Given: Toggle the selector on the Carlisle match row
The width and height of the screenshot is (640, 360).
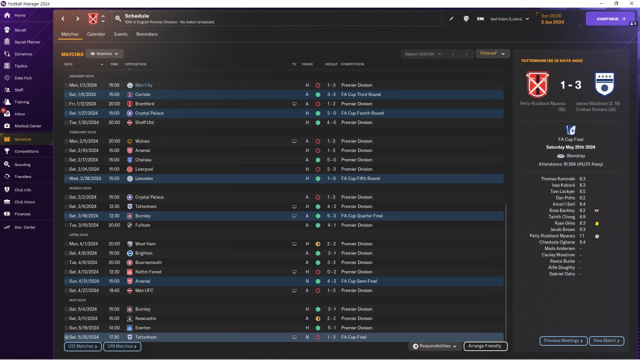Looking at the screenshot, I should (x=66, y=94).
